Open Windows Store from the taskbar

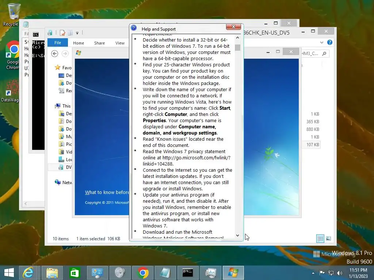[x=75, y=273]
